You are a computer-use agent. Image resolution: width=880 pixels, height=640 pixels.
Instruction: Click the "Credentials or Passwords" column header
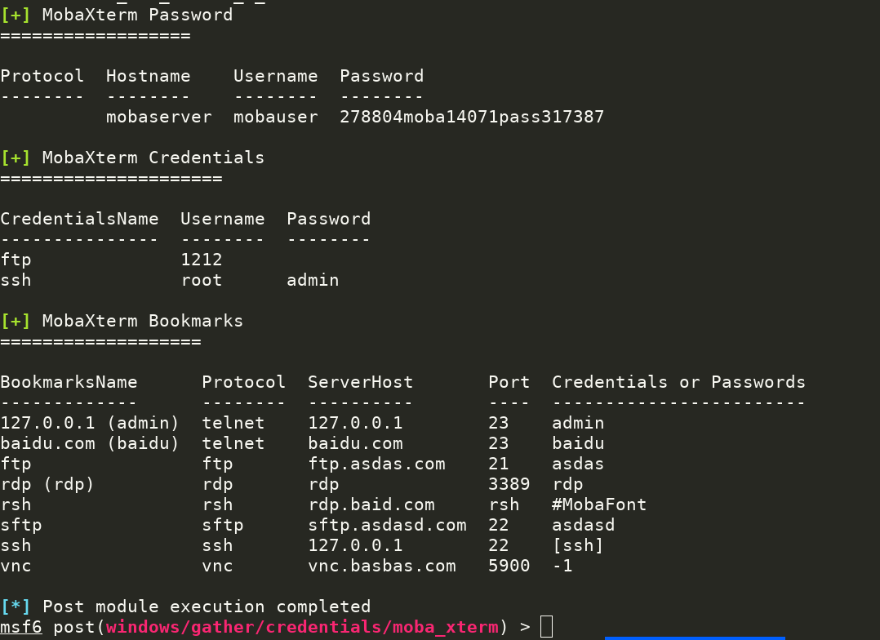click(x=678, y=382)
